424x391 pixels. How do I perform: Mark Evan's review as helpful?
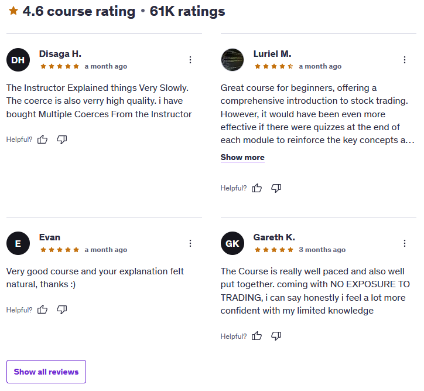[x=42, y=310]
